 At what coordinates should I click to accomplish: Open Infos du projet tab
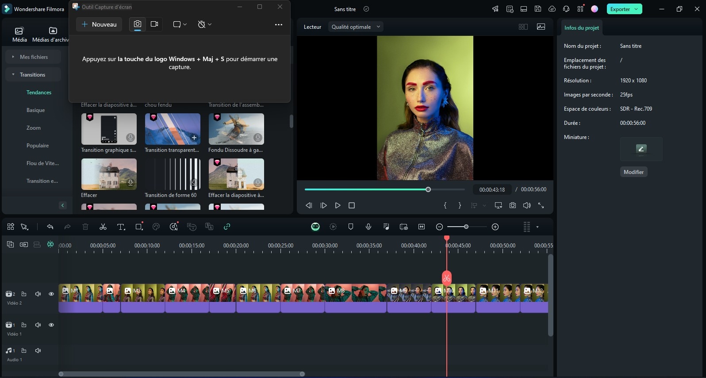click(582, 27)
